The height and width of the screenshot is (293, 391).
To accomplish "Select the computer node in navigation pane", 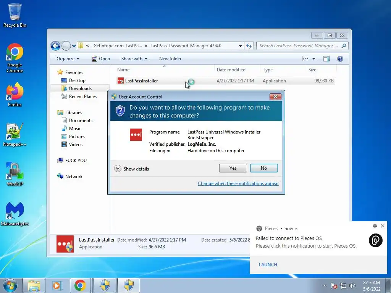I will (x=72, y=161).
